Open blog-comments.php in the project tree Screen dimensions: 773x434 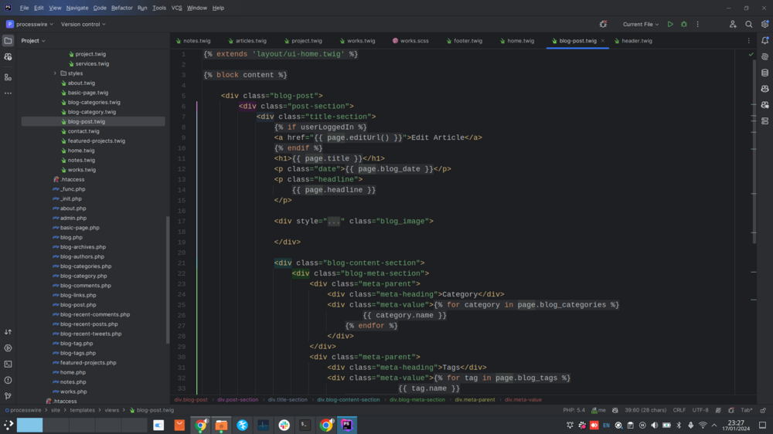[x=85, y=286]
